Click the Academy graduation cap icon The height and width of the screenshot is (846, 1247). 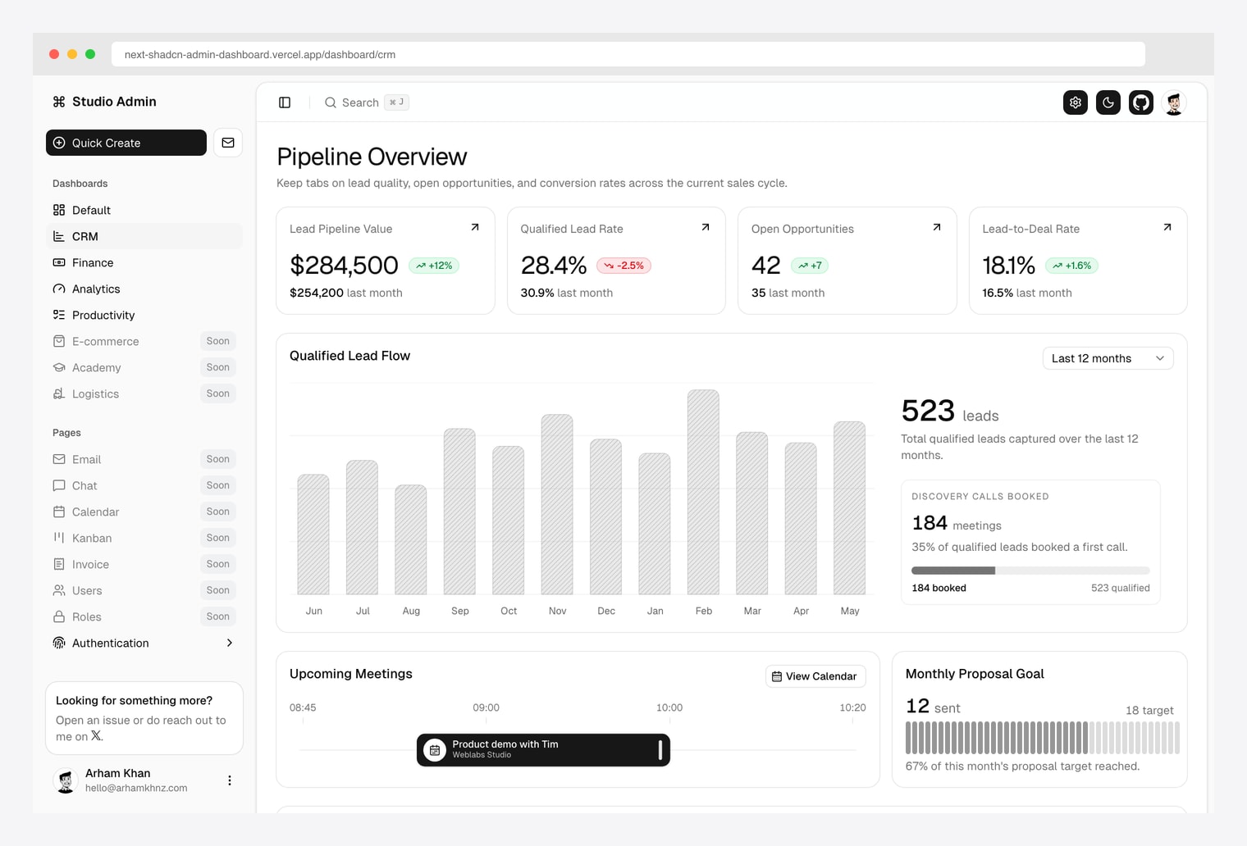pos(59,367)
